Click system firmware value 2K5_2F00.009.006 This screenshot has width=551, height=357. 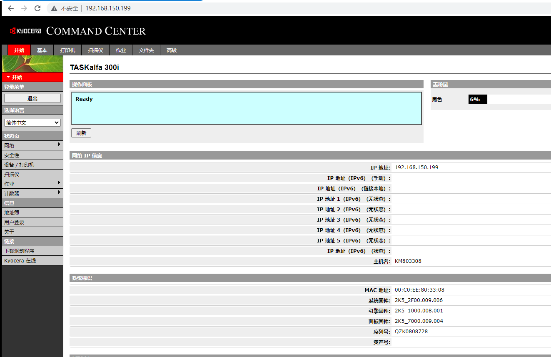point(419,300)
